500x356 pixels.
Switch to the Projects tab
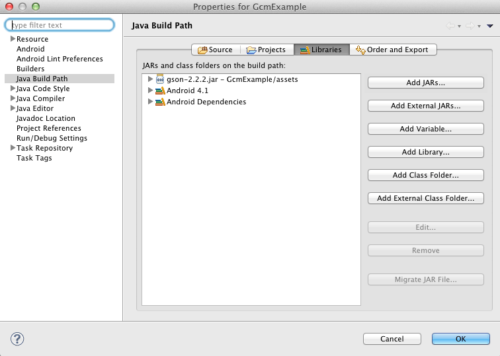point(266,50)
